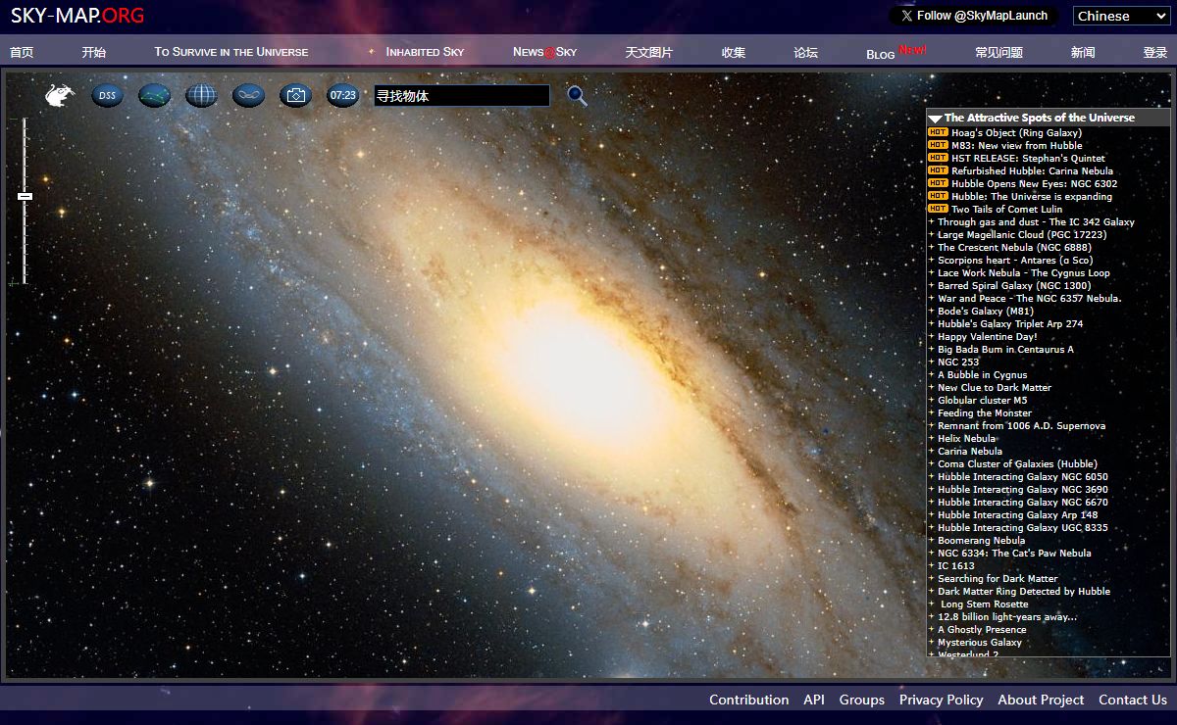
Task: Select Scorpions heart - Antares entry
Action: click(x=1015, y=260)
